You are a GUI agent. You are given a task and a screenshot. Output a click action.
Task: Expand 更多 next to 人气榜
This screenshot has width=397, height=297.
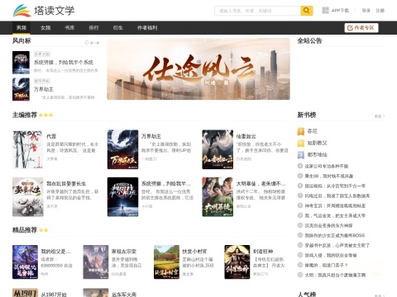(x=380, y=295)
